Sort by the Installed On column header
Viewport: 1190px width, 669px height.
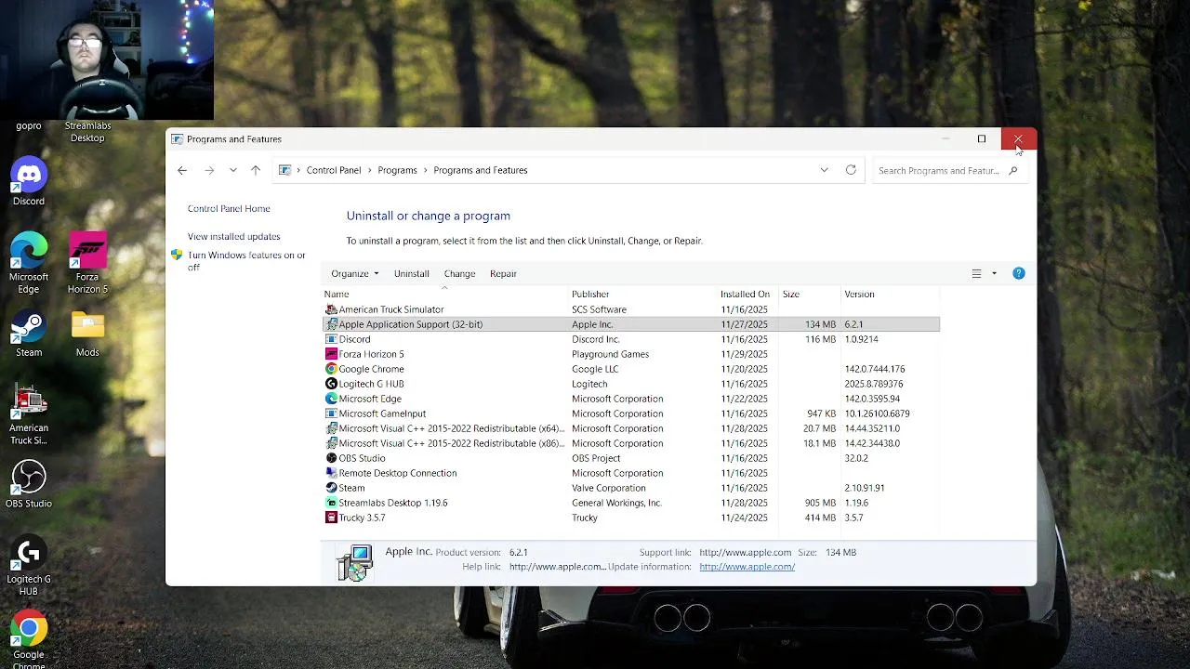pos(747,294)
